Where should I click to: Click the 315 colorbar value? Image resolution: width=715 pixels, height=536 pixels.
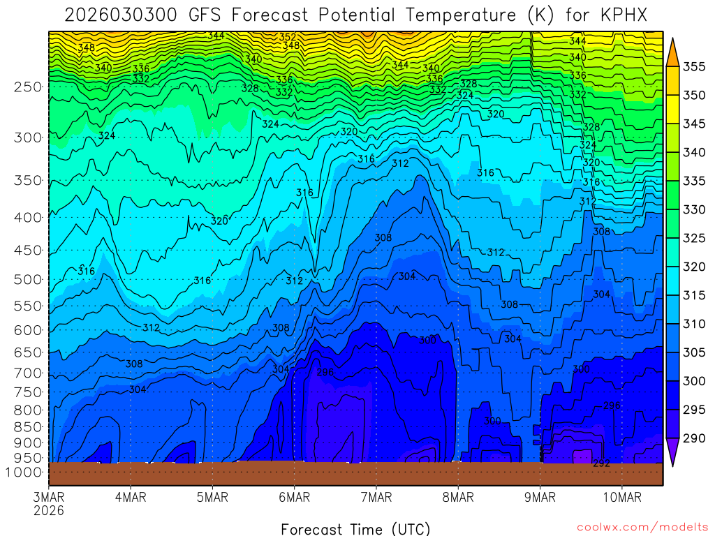(x=694, y=296)
